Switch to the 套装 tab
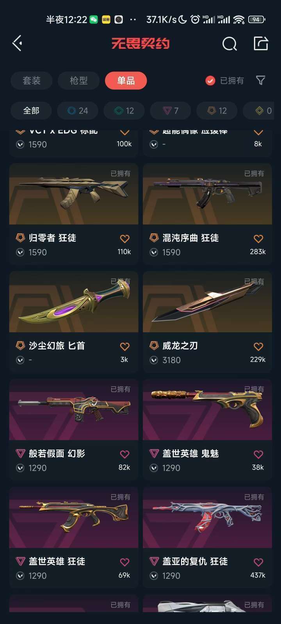The width and height of the screenshot is (281, 624). click(32, 81)
